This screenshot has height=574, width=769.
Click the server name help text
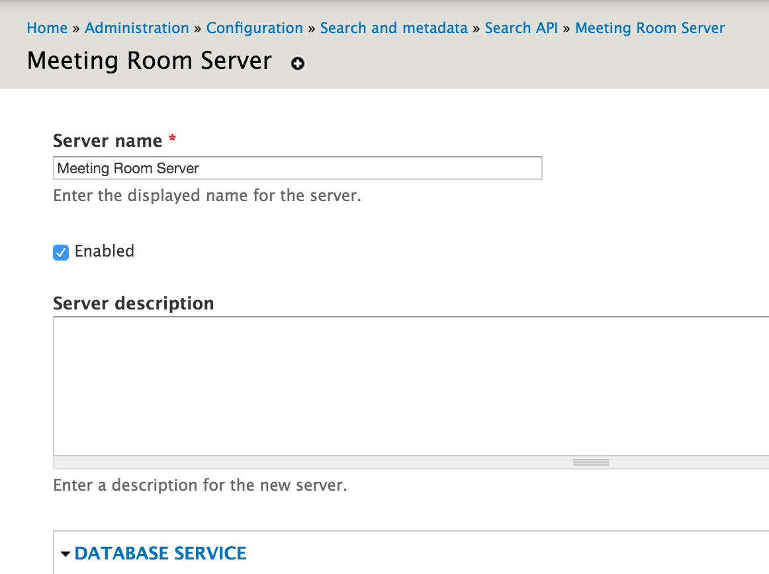click(x=207, y=196)
